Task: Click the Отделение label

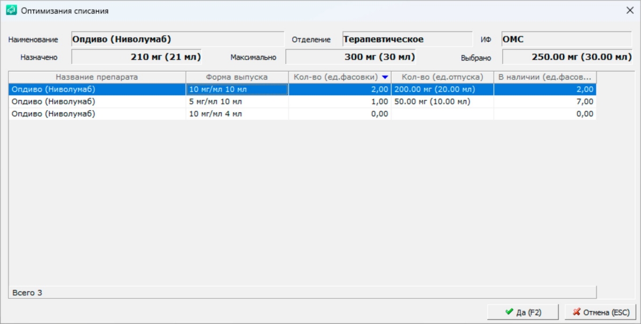Action: click(311, 40)
